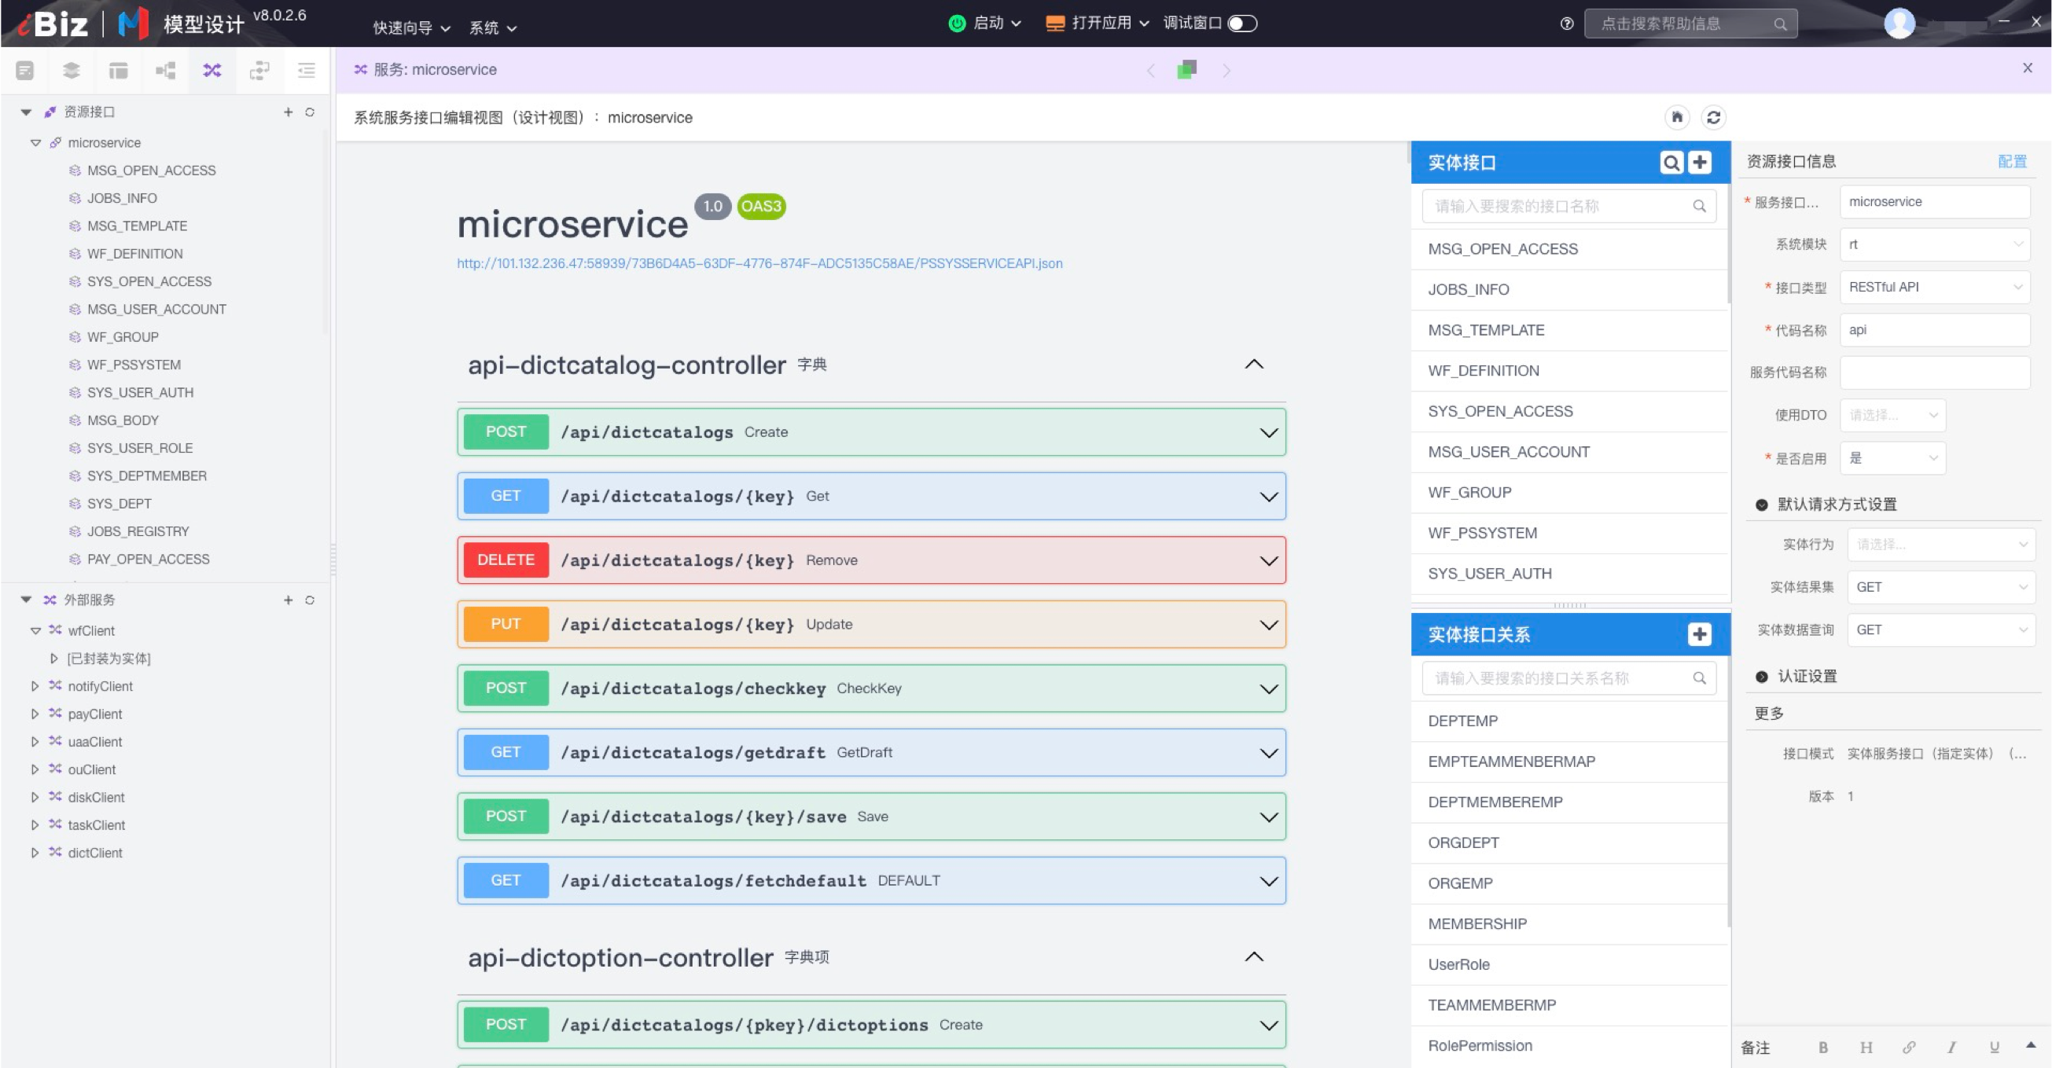
Task: Open the PSSYSSERVICEAPI.json URL link
Action: coord(759,263)
